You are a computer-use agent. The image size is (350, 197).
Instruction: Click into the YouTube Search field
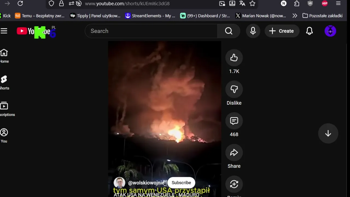coord(151,31)
